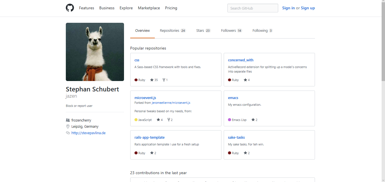Open the Following tab
The image size is (385, 182).
262,31
